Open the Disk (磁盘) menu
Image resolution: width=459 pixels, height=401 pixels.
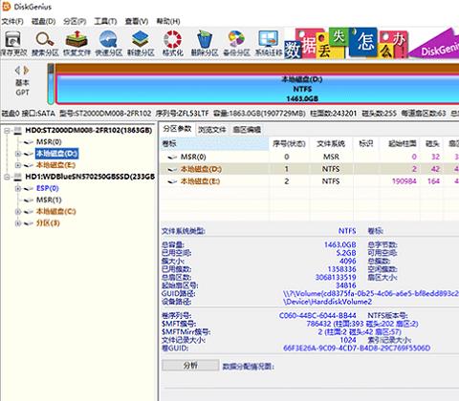tap(43, 21)
